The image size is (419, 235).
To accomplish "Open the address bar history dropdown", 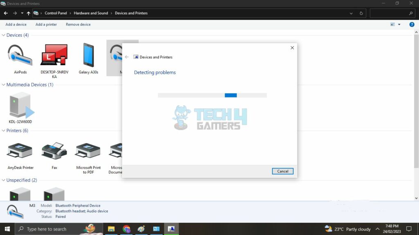I will [351, 13].
